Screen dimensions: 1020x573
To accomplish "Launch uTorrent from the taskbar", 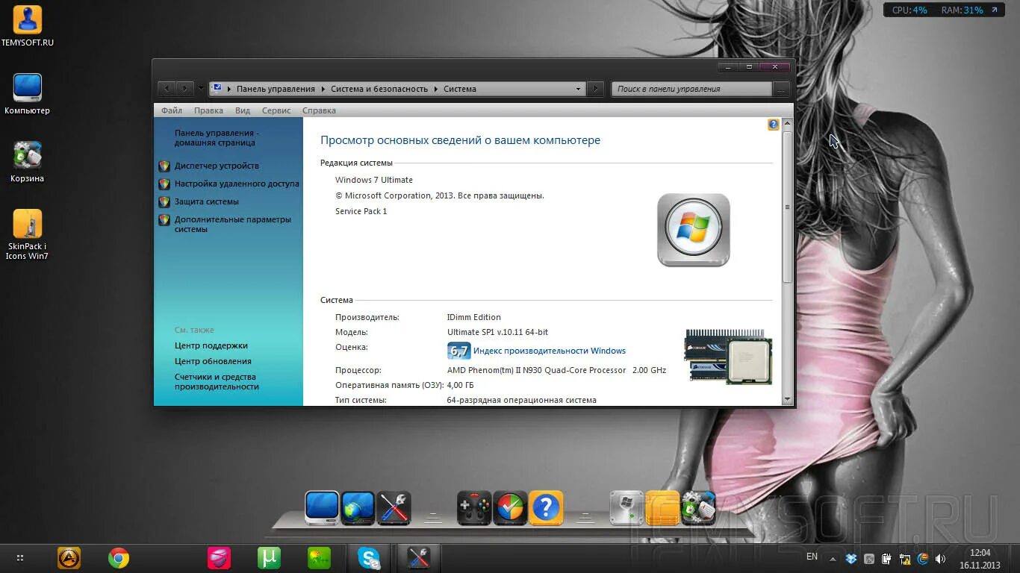I will [269, 558].
